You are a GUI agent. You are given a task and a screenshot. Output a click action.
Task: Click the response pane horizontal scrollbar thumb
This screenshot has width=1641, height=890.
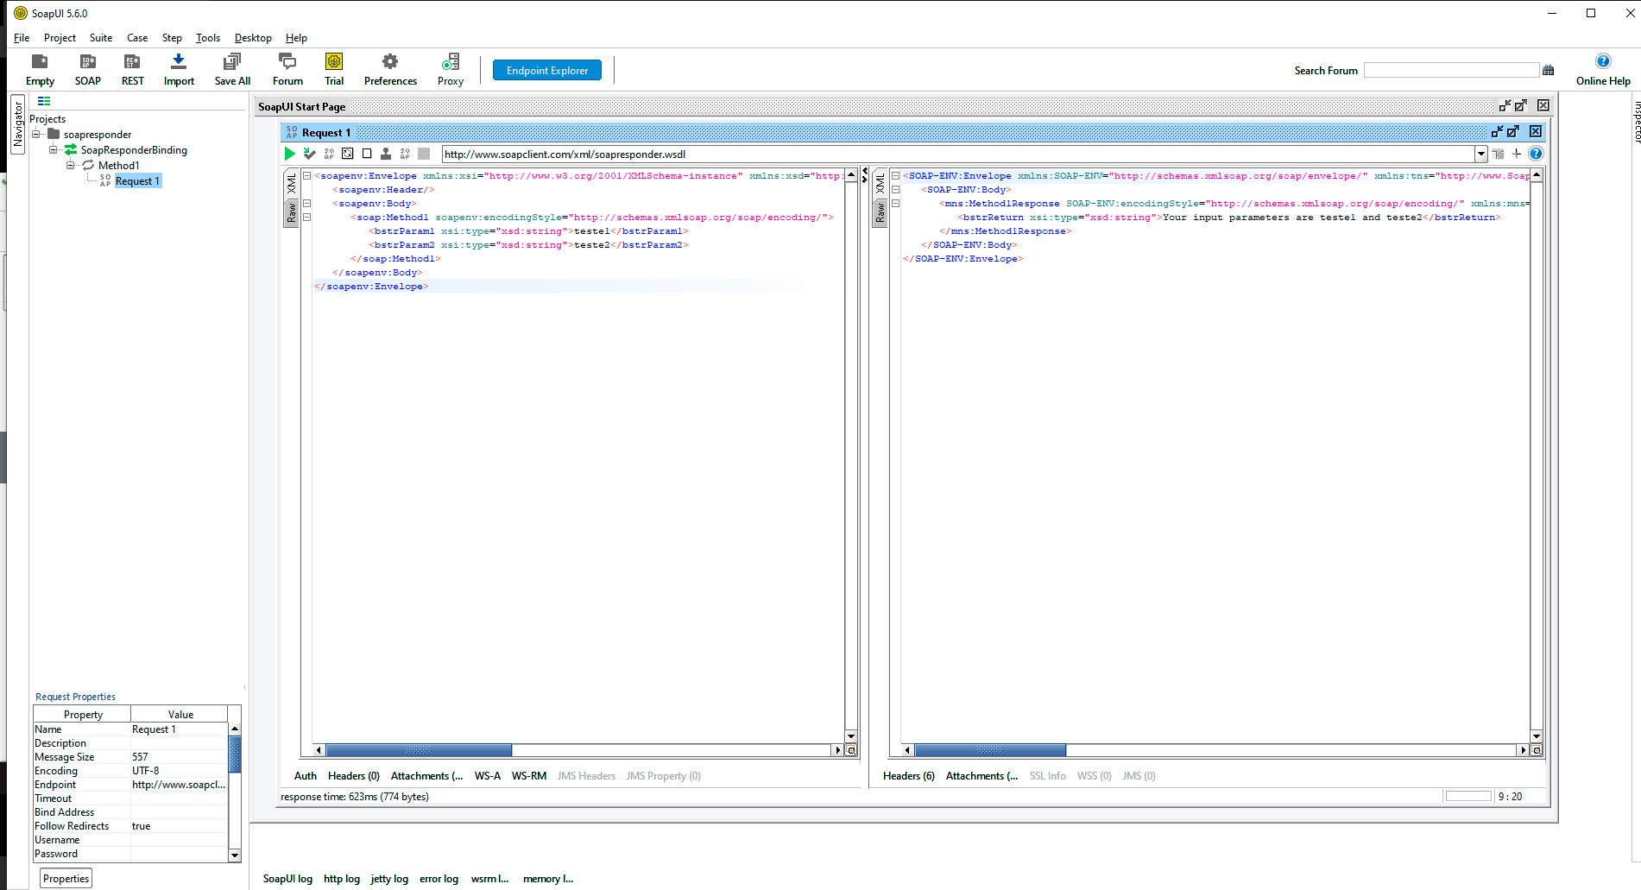(990, 750)
